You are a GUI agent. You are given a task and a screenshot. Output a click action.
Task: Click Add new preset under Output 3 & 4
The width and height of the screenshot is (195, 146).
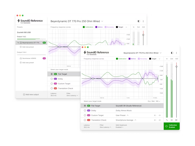[x=28, y=62]
